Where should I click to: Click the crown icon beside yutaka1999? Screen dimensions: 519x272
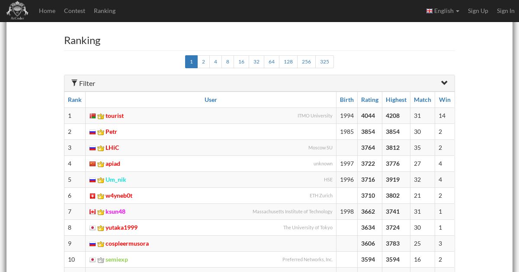click(x=101, y=228)
